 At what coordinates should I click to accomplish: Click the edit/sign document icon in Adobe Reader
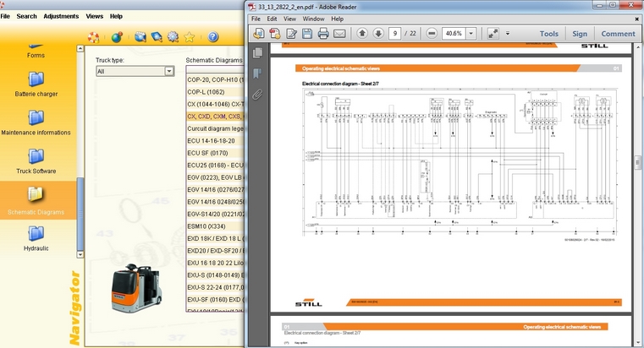[291, 34]
